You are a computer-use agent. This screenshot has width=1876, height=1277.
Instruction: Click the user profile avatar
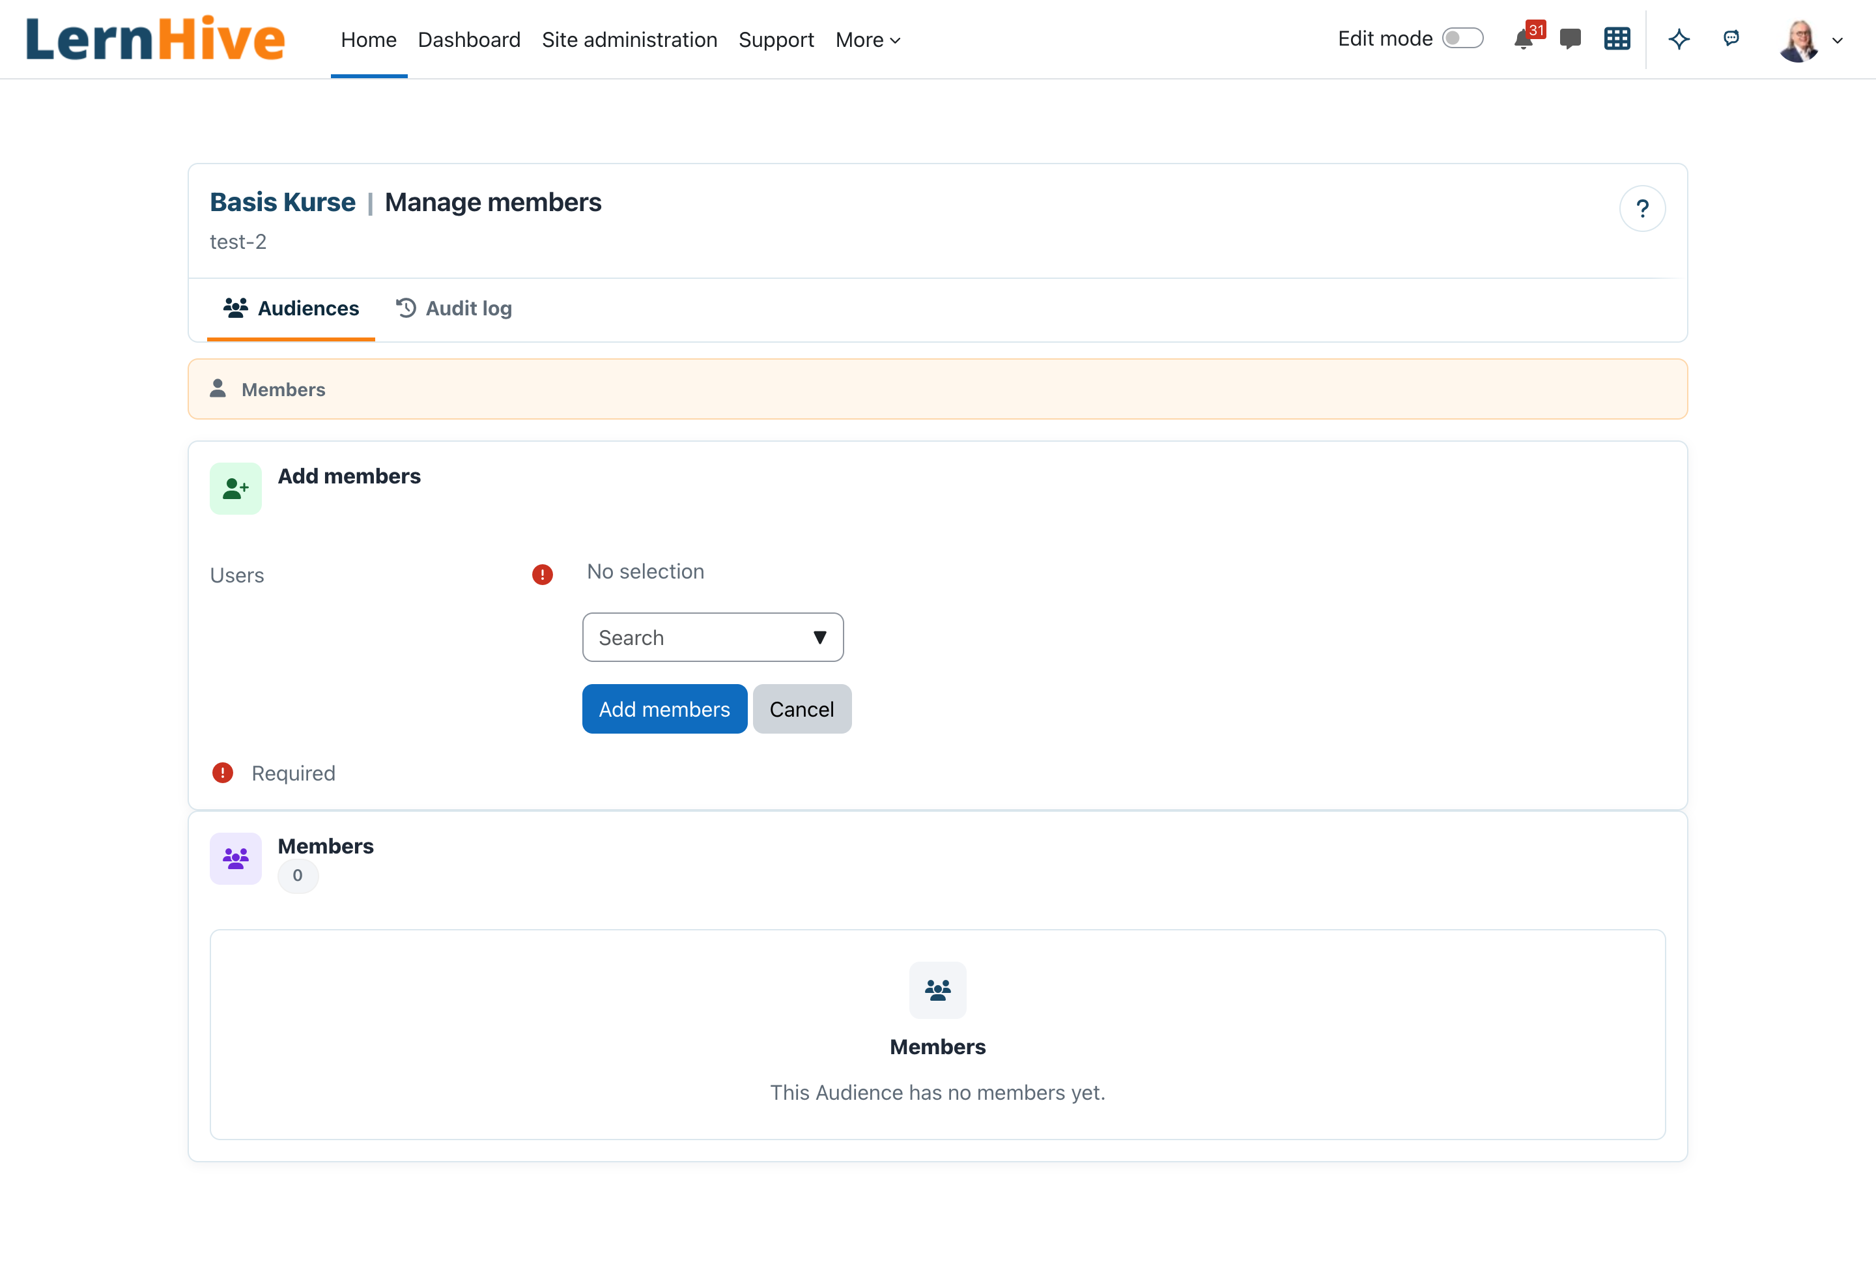[1798, 40]
